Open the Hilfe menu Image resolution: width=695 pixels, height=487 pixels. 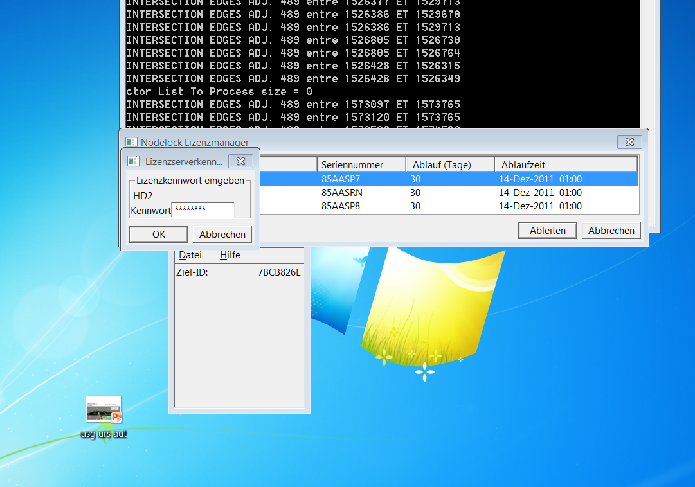pyautogui.click(x=230, y=255)
